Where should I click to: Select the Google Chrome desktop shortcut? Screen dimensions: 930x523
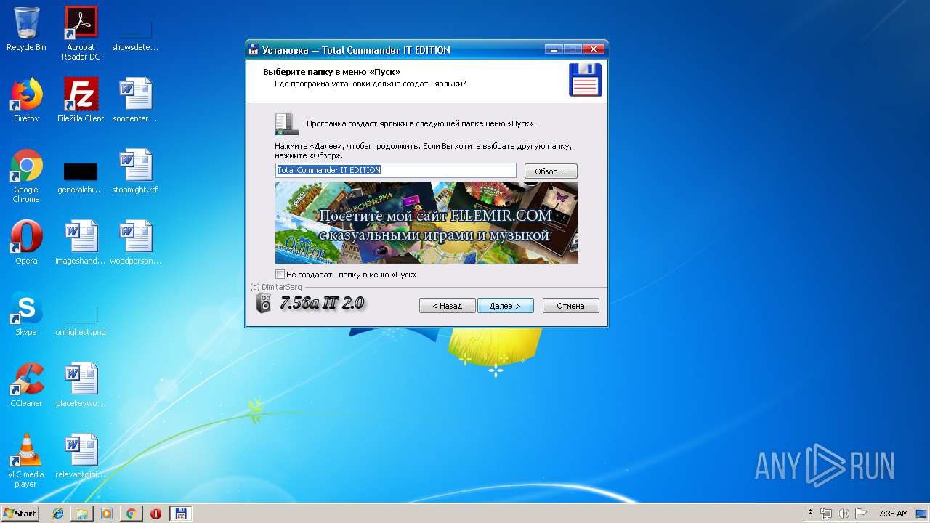[26, 176]
